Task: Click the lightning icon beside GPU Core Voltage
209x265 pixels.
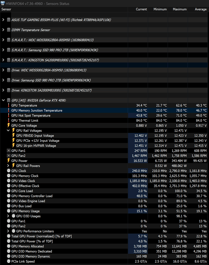Action: click(x=9, y=126)
